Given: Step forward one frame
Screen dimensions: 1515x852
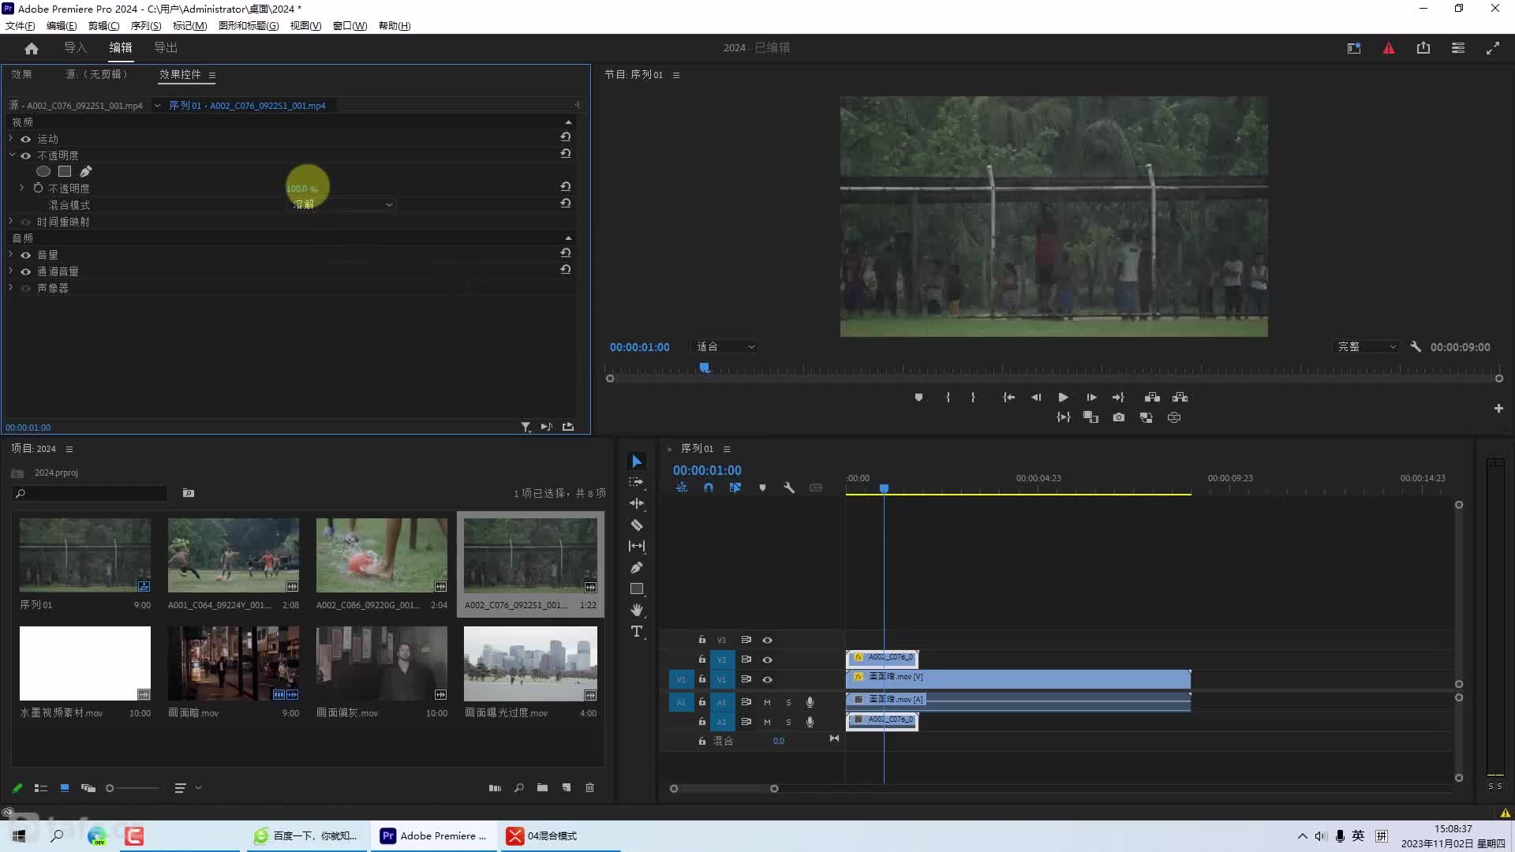Looking at the screenshot, I should pos(1091,398).
